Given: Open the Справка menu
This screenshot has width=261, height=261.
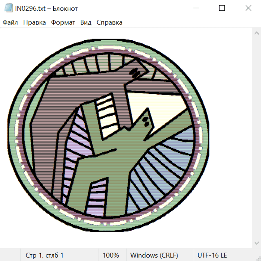Looking at the screenshot, I should tap(109, 23).
